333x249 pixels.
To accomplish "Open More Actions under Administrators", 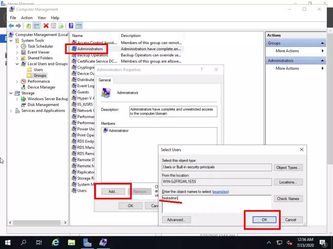I will (x=287, y=68).
